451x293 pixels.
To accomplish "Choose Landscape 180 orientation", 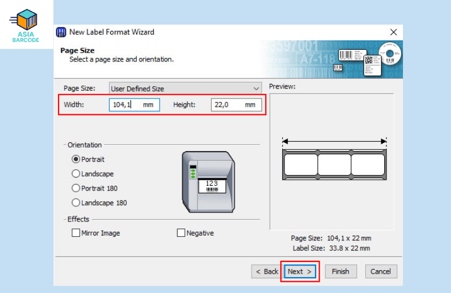I will [76, 203].
